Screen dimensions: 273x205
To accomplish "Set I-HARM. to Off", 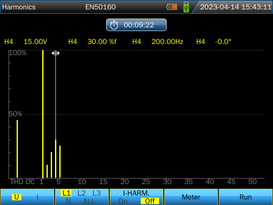I will point(150,201).
